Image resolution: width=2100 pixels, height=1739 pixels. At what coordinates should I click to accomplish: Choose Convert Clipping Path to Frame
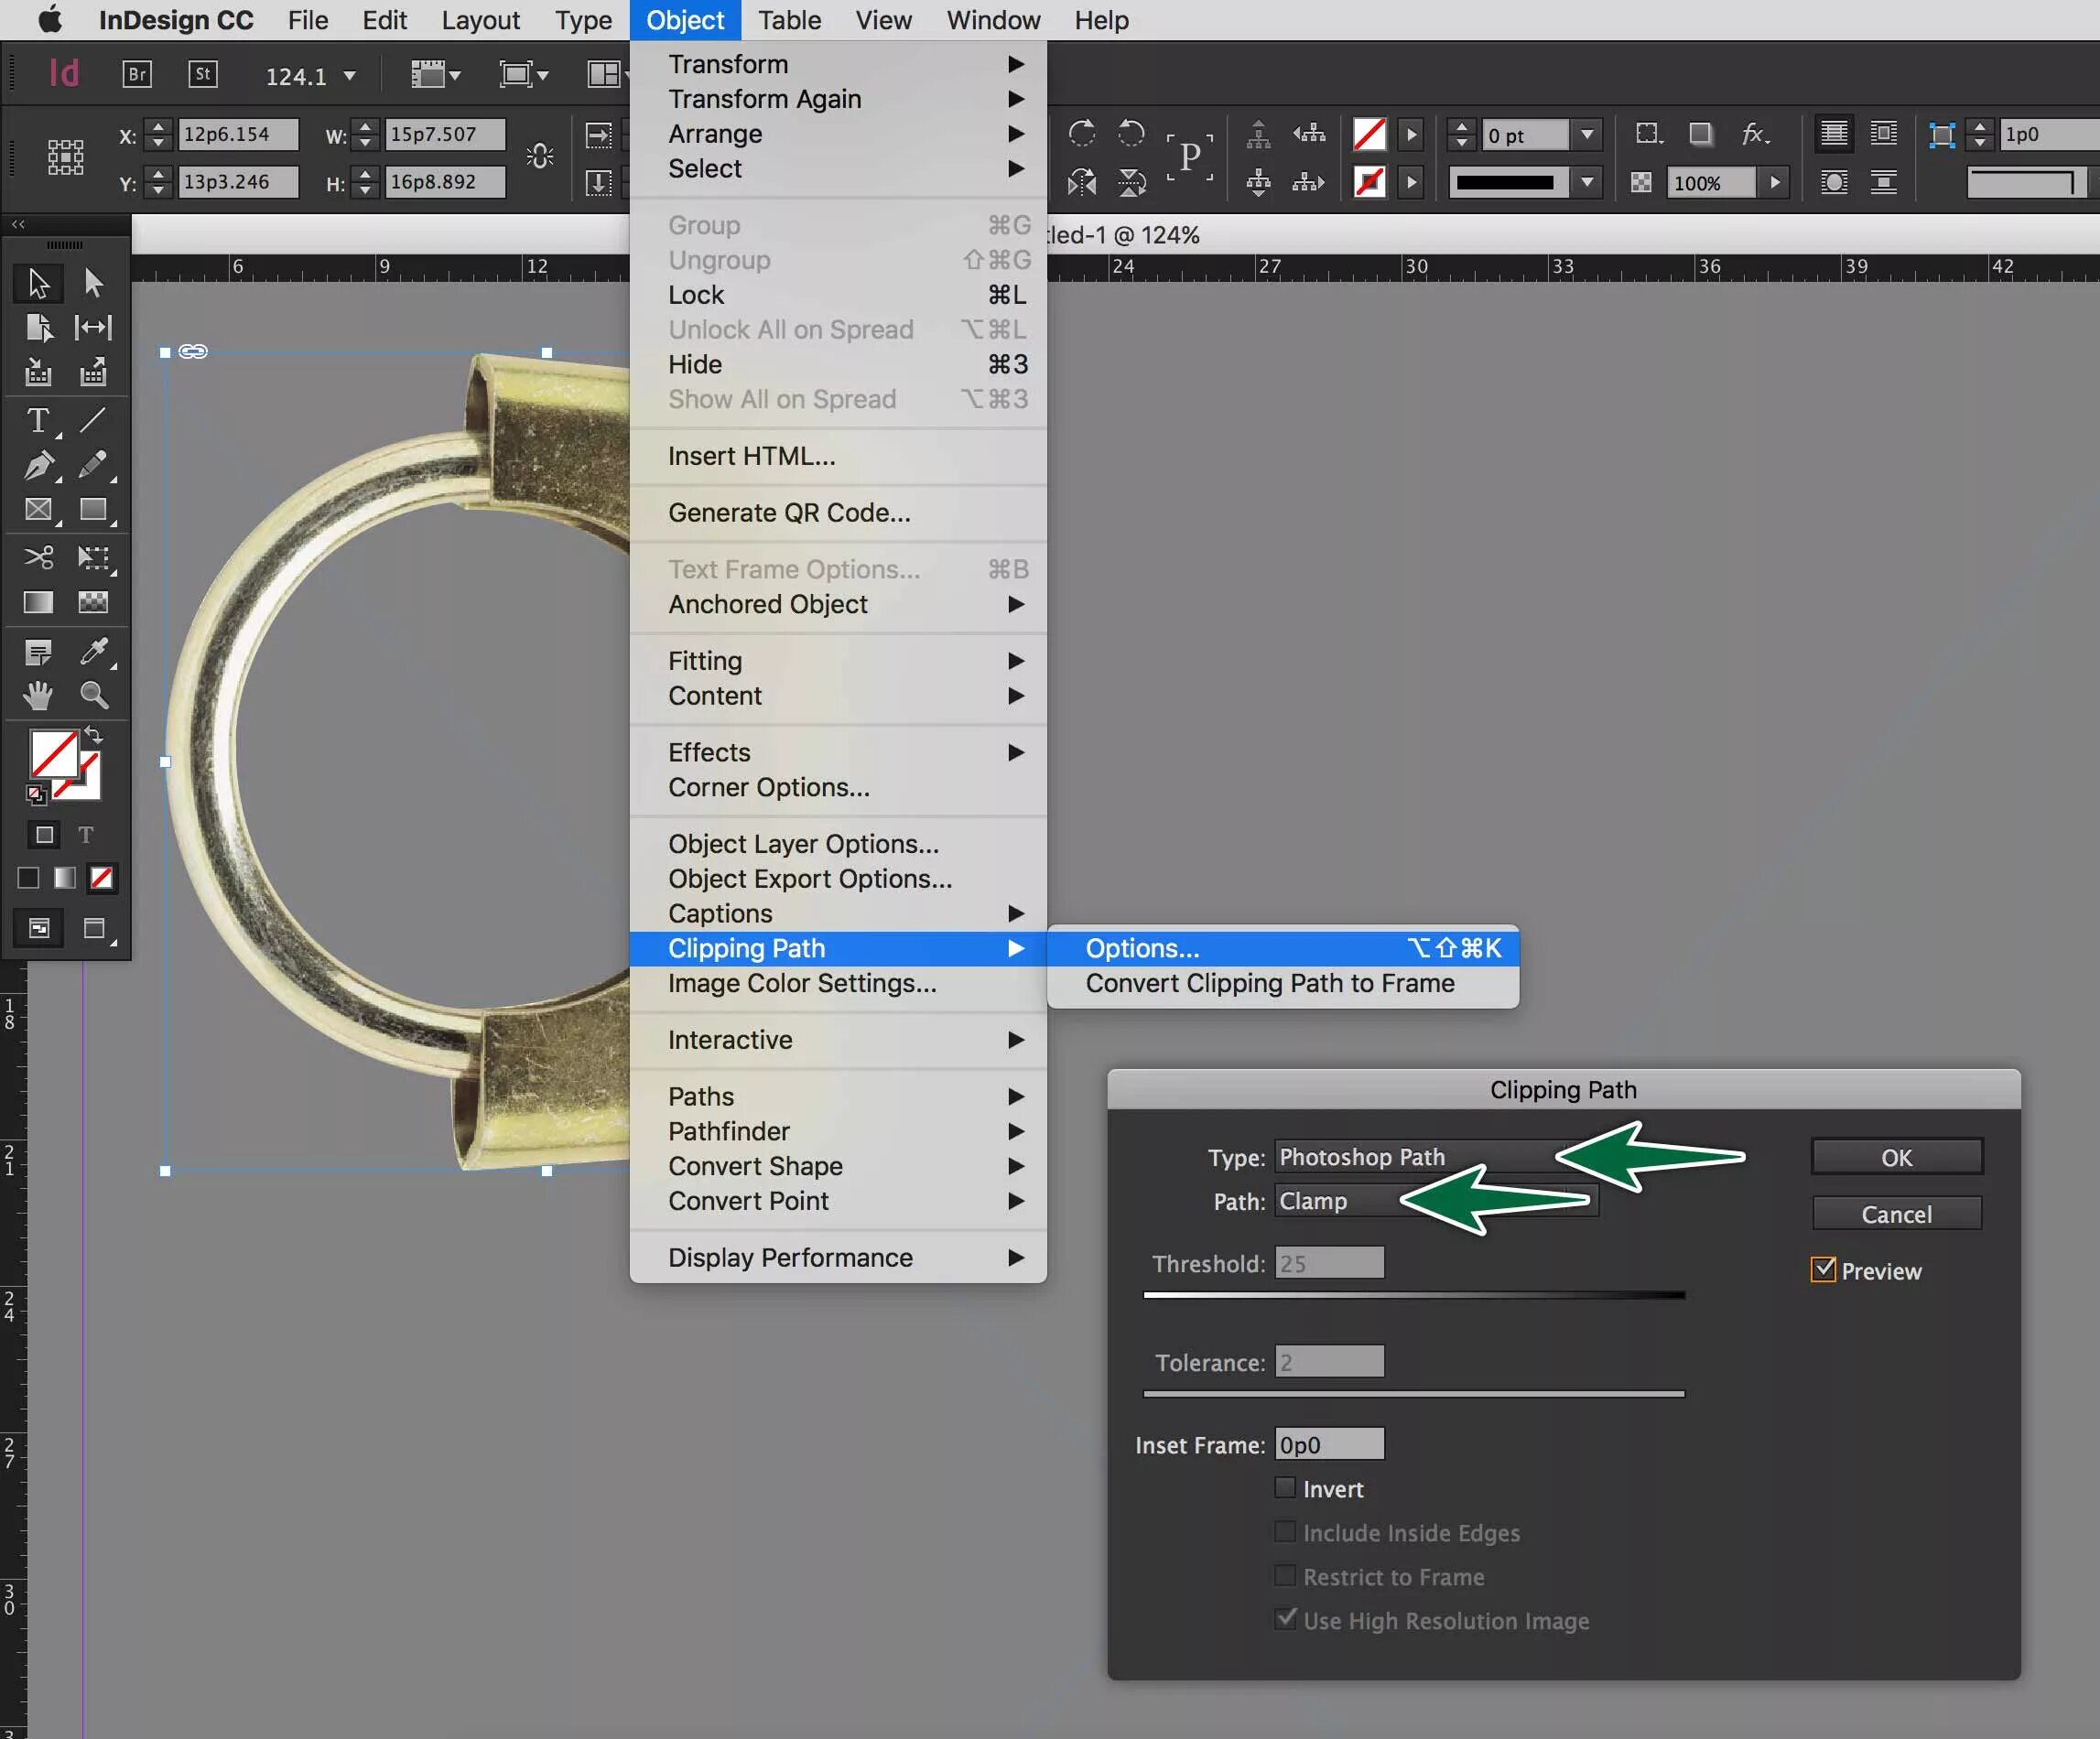(1269, 983)
